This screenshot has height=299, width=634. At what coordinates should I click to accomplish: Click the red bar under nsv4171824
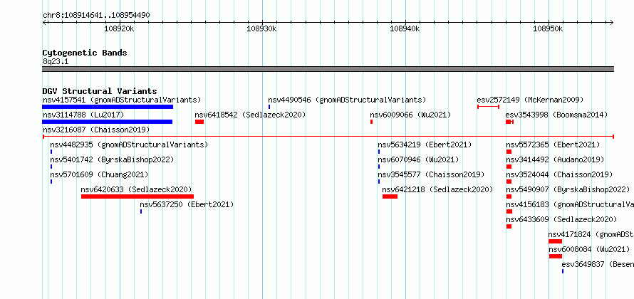(x=555, y=241)
